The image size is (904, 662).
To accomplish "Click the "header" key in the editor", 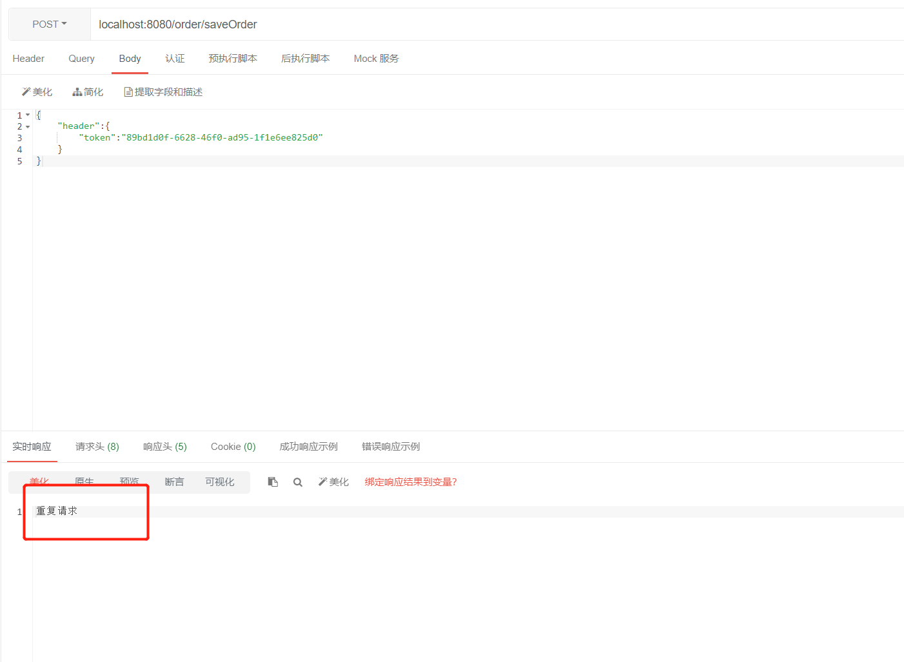I will [x=79, y=126].
